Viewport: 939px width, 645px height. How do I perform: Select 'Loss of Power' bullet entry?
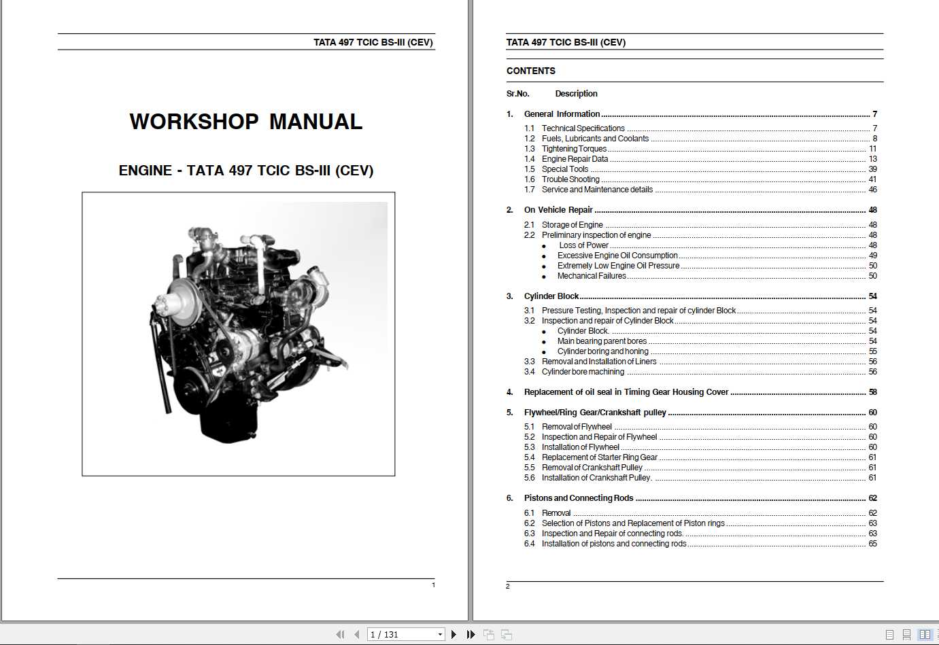709,245
